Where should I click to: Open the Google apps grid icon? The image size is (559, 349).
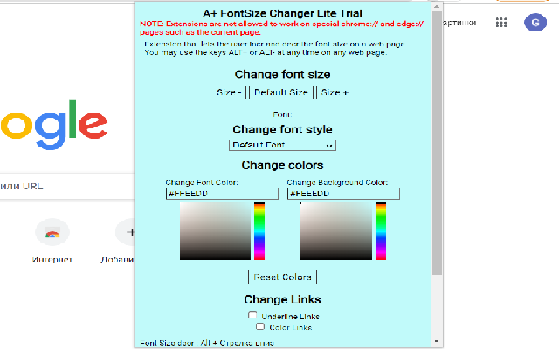pos(501,23)
